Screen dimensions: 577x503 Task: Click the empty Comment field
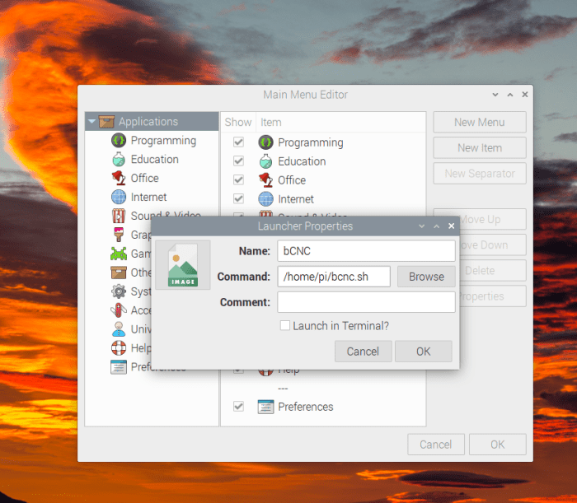tap(365, 302)
